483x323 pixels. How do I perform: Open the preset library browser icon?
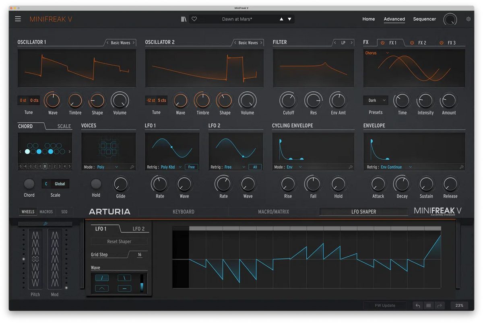click(184, 19)
